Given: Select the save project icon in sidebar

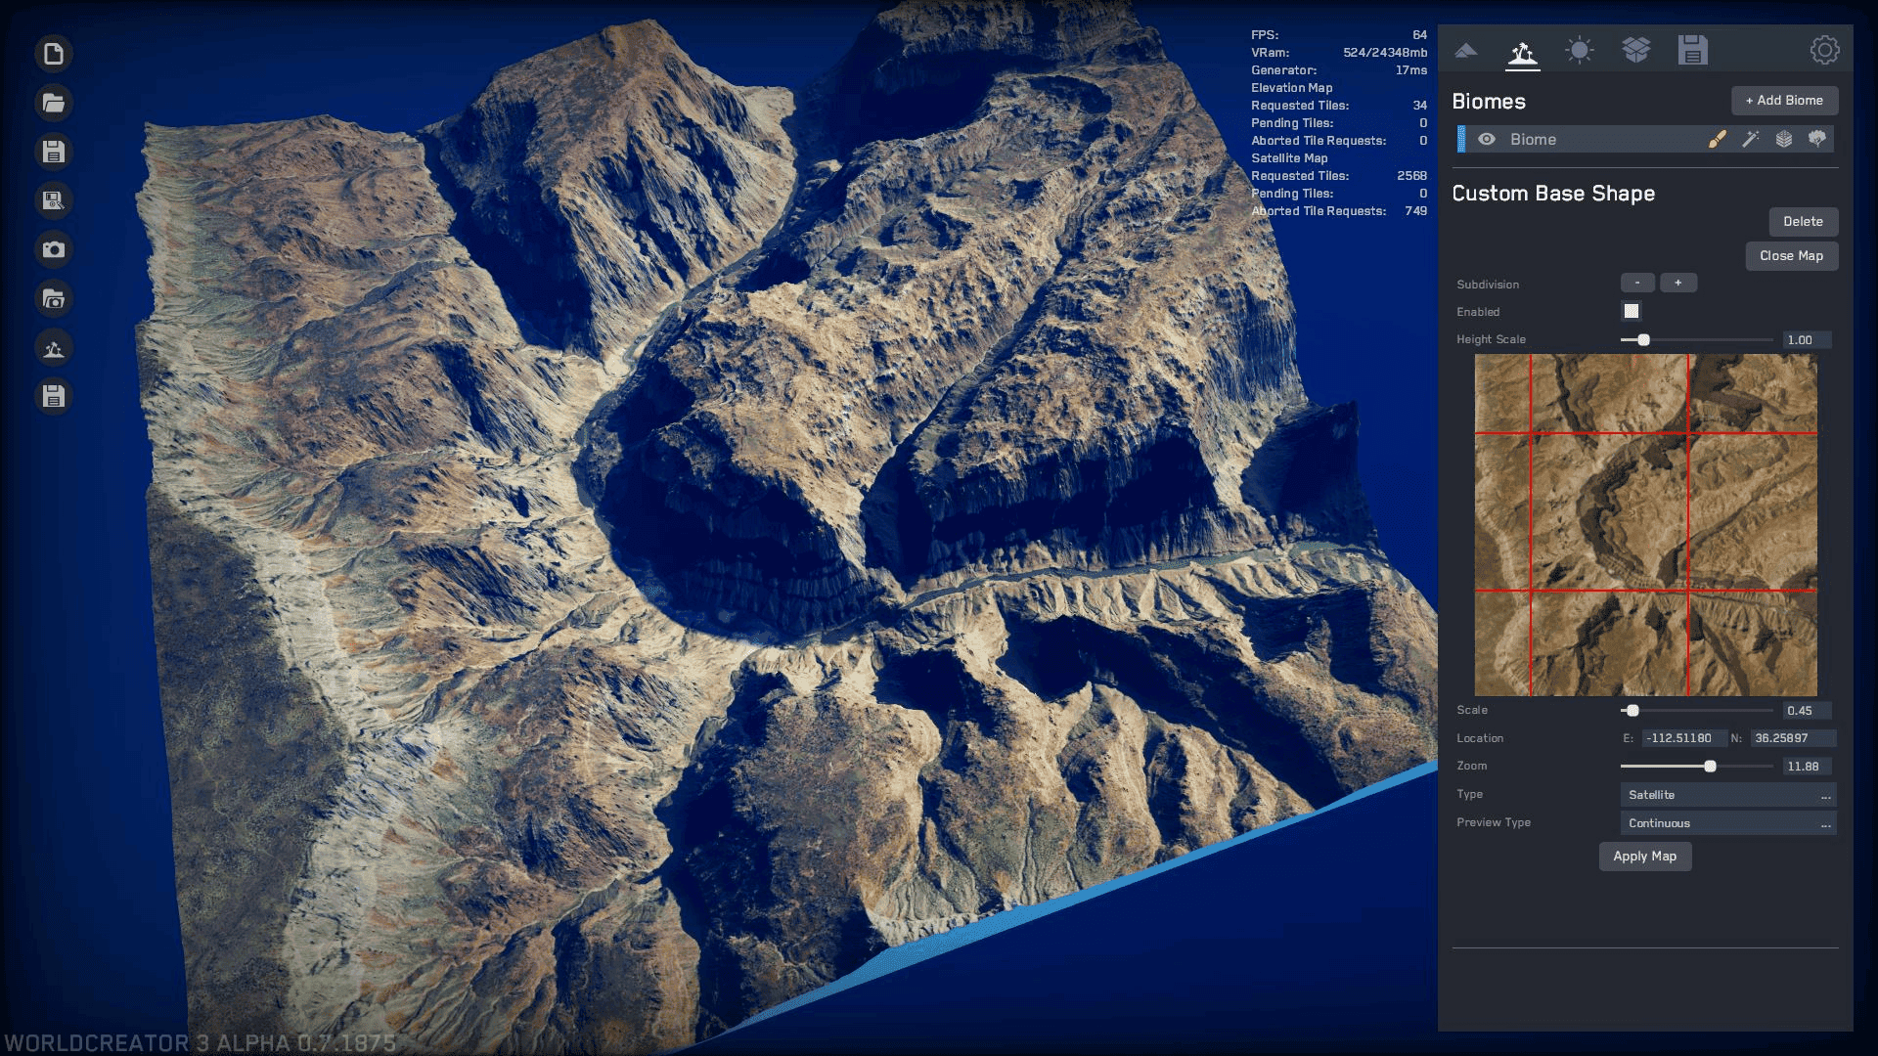Looking at the screenshot, I should [54, 152].
